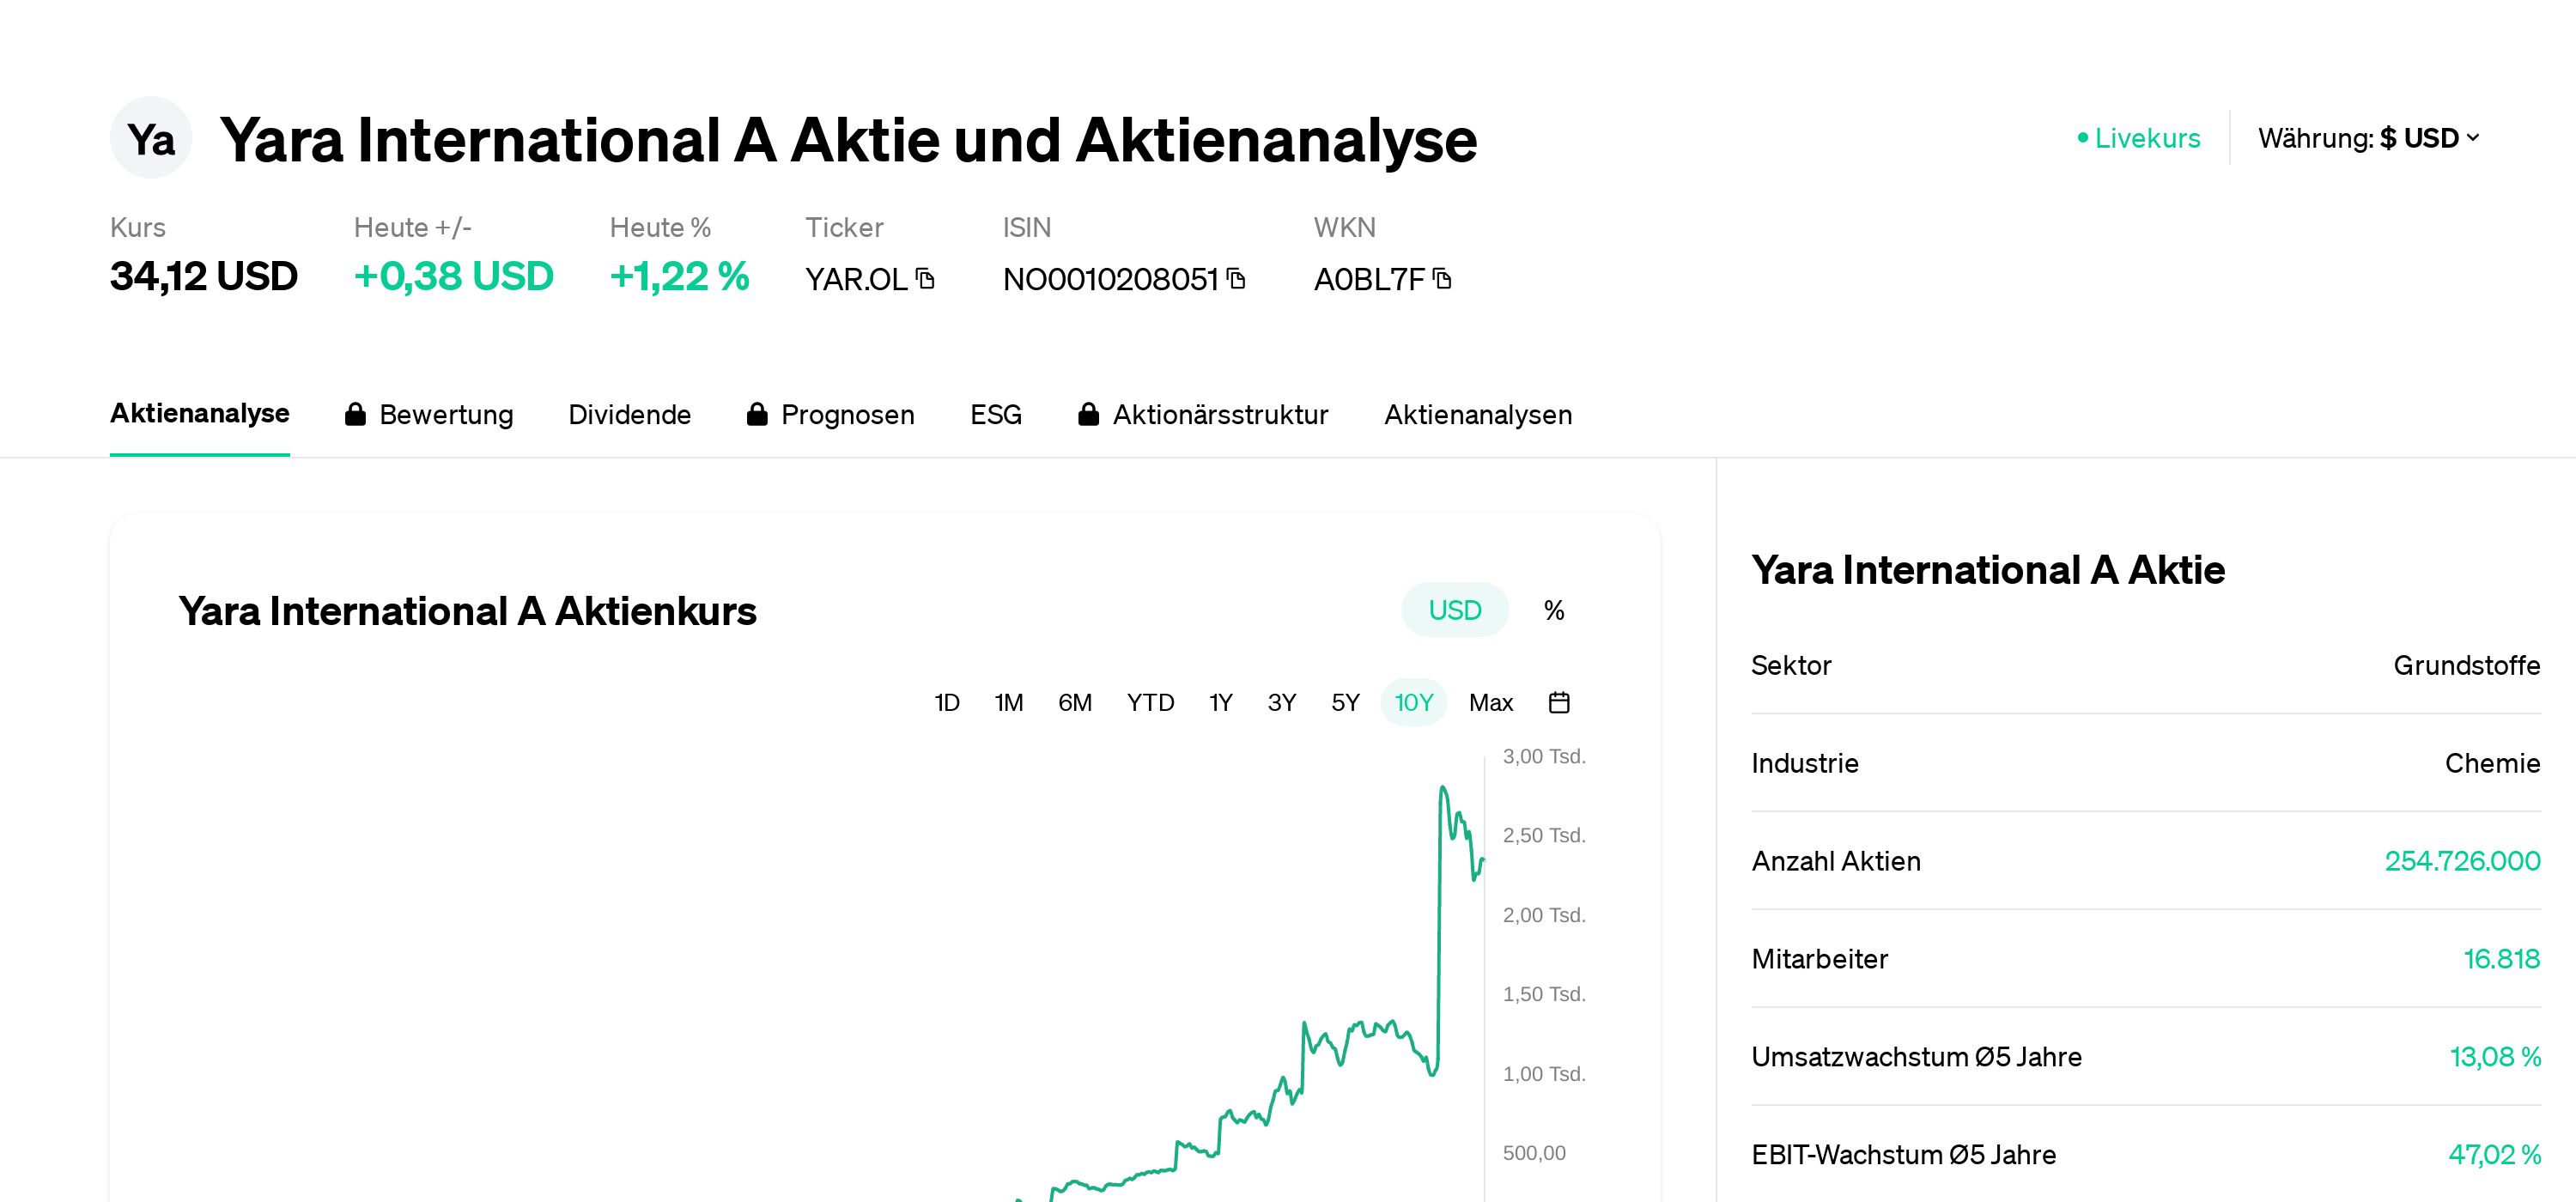Click the 500,00 axis label
The image size is (2576, 1202).
click(x=1534, y=1153)
